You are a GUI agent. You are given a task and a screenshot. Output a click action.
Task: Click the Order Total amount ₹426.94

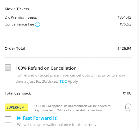pyautogui.click(x=124, y=49)
